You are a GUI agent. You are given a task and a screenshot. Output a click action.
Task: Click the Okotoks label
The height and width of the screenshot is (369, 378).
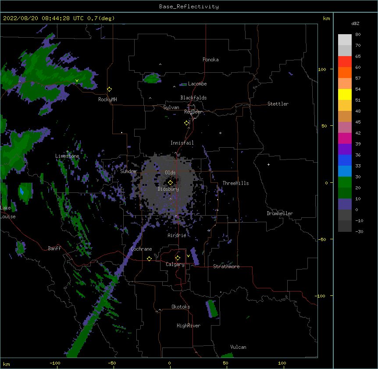181,307
